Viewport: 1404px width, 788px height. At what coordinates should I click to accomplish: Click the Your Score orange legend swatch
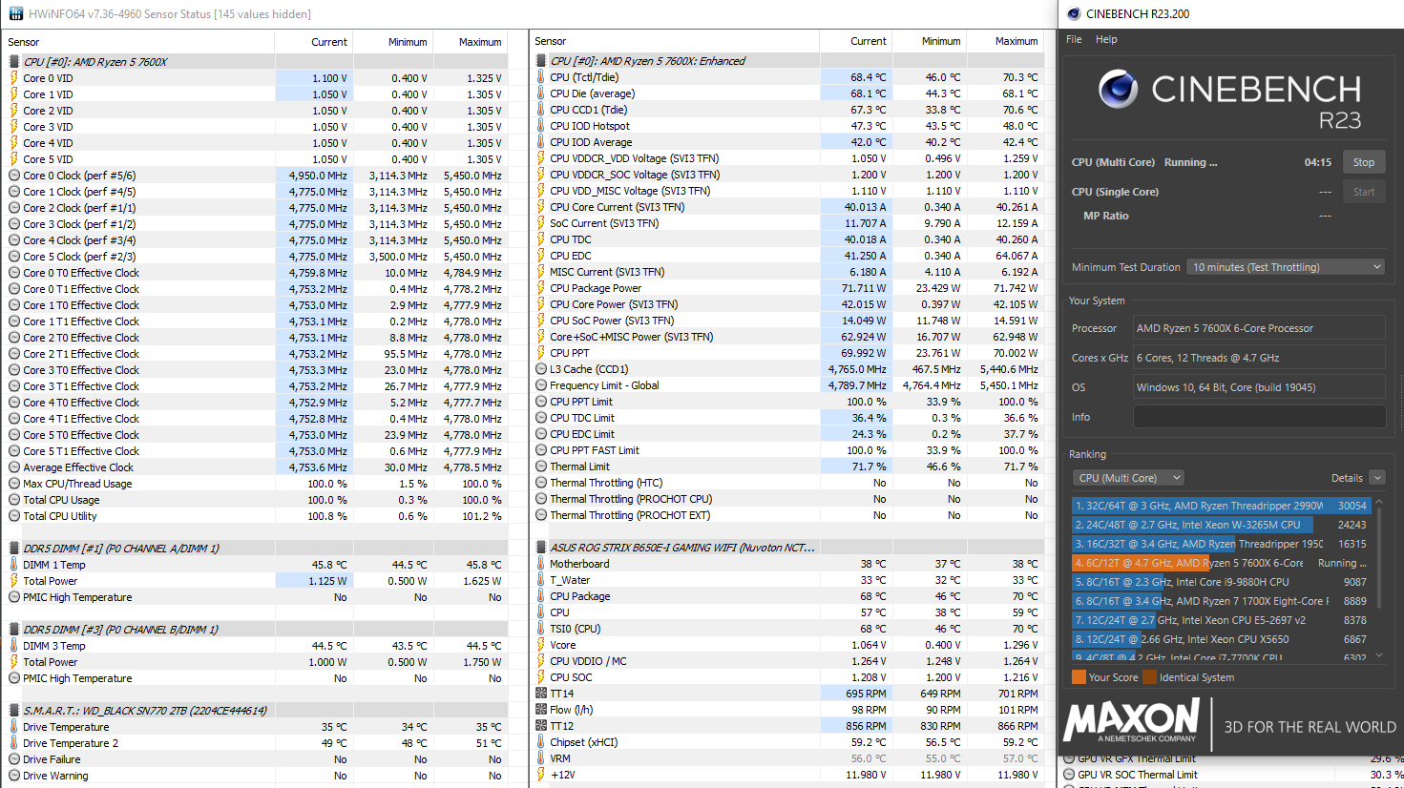tap(1079, 677)
